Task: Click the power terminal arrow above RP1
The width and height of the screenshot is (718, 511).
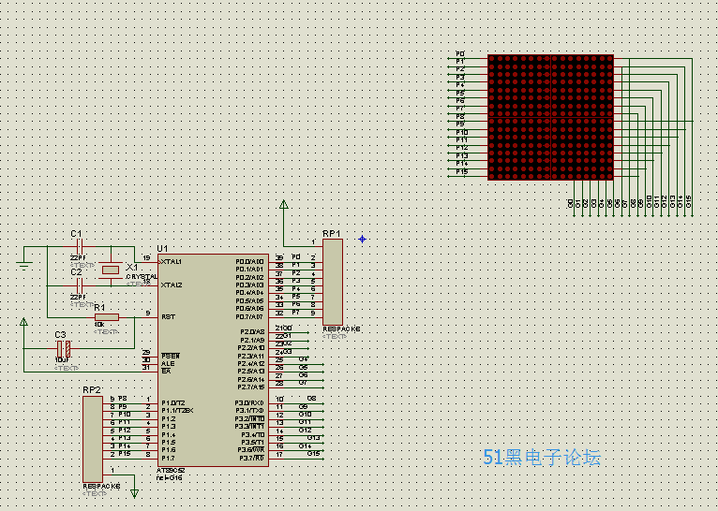Action: 283,204
